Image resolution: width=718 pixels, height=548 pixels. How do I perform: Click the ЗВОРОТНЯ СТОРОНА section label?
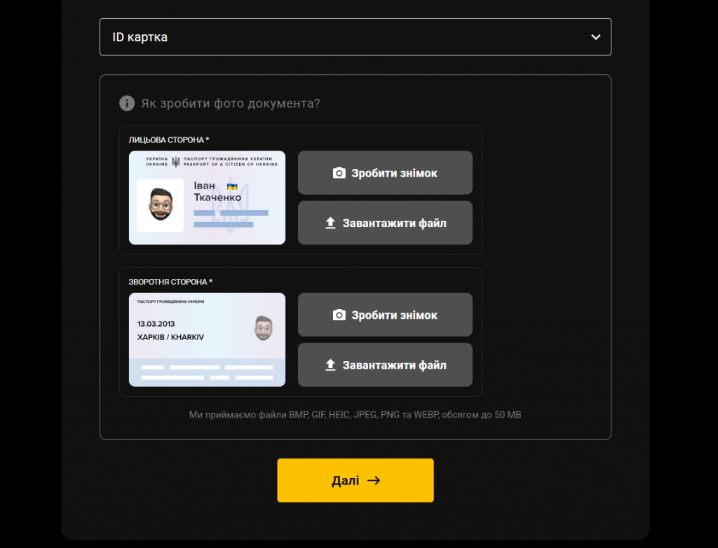[x=170, y=282]
